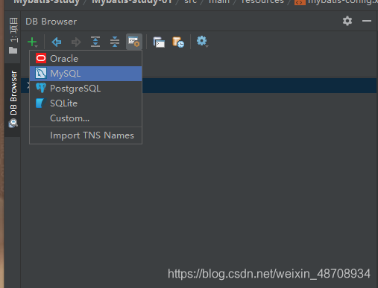Switch to the project side tab with folder icon
The width and height of the screenshot is (378, 288).
coord(13,35)
